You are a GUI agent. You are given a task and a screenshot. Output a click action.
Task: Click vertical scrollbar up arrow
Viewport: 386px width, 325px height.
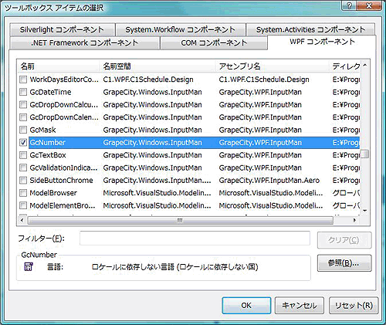(364, 66)
